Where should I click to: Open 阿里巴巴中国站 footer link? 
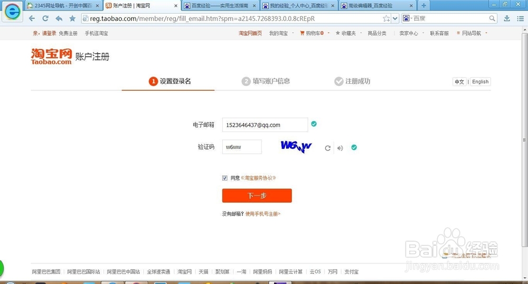point(123,271)
